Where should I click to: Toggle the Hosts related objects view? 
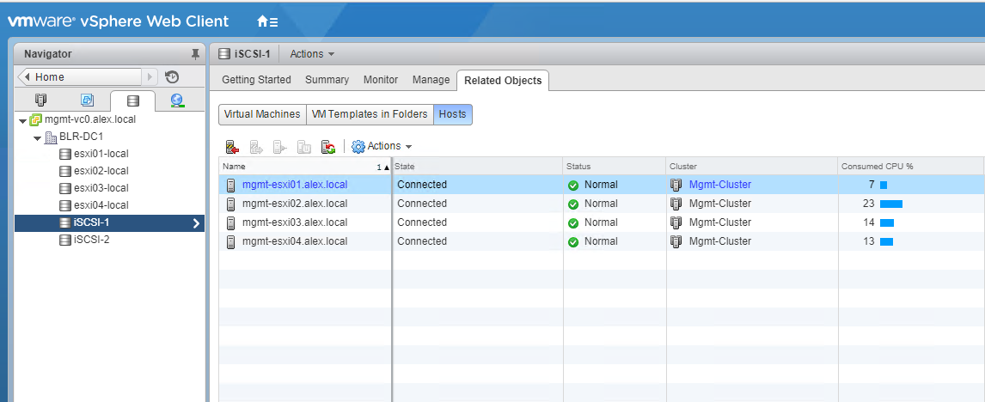pos(452,114)
